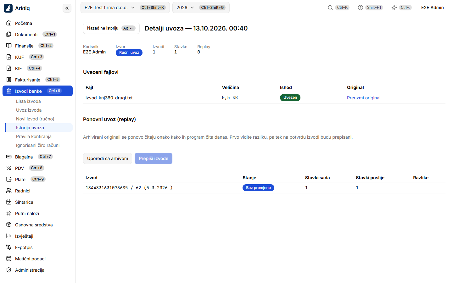Click the PDV percent icon

(x=9, y=168)
